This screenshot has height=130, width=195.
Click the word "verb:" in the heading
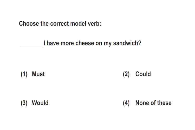tap(94, 23)
